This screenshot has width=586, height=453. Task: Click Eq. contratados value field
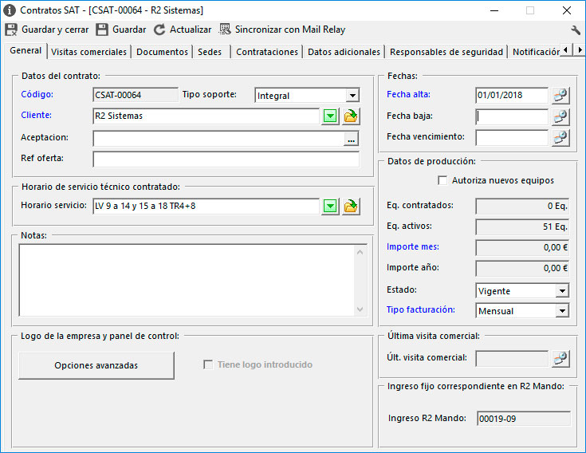522,206
